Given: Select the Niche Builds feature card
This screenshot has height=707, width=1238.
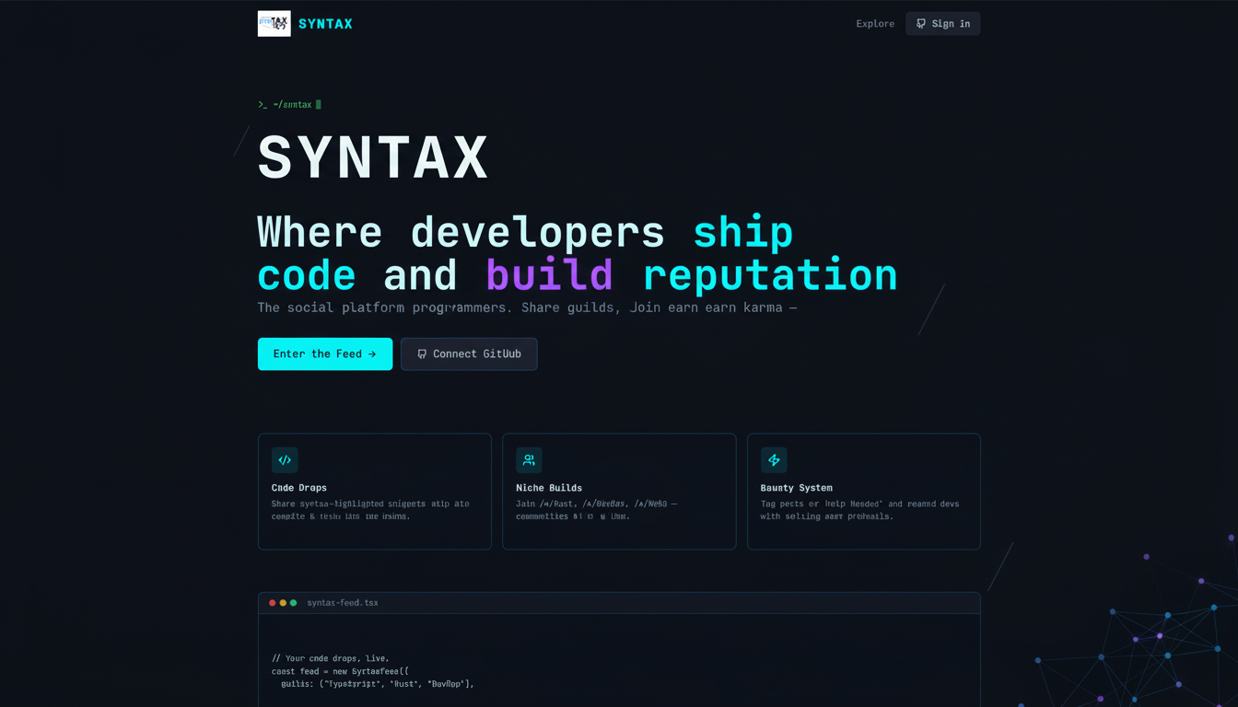Looking at the screenshot, I should [x=619, y=491].
